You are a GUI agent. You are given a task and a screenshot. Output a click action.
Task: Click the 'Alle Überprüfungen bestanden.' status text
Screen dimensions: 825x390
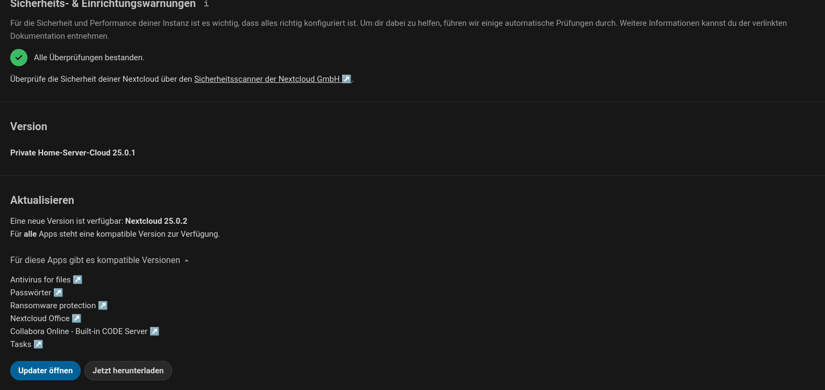[x=89, y=58]
